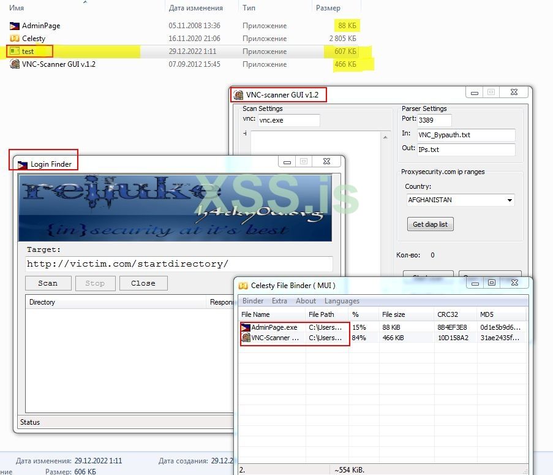Click the 8B4EF3E8 CRC32 value
The width and height of the screenshot is (553, 475).
pyautogui.click(x=452, y=327)
